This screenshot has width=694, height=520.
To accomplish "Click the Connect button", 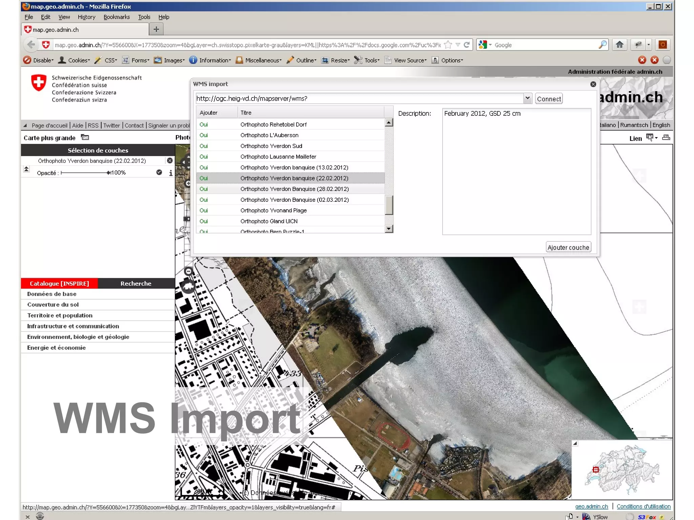I will [549, 99].
